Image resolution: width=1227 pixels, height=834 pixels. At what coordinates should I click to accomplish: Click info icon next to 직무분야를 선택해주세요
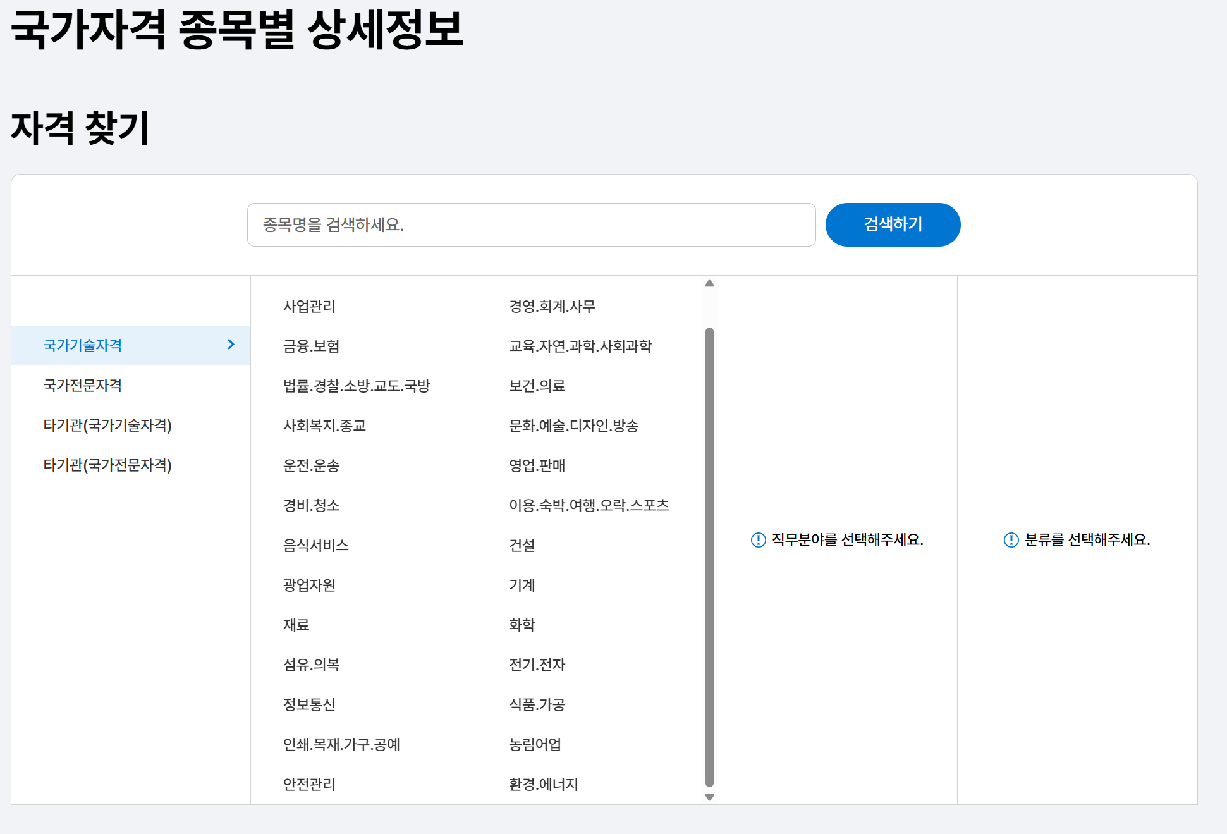[758, 539]
